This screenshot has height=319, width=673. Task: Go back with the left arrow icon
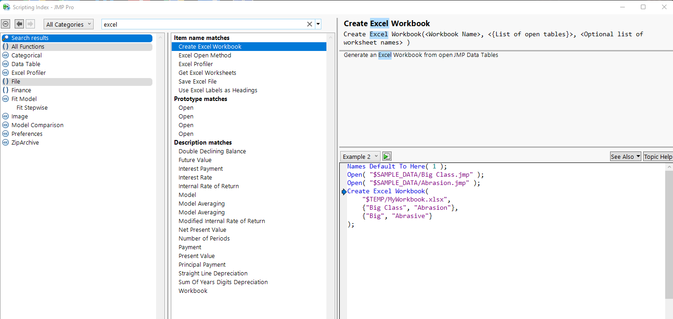coord(19,24)
